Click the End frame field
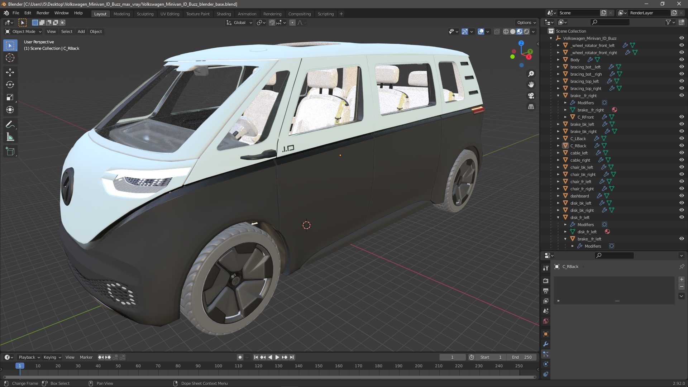The height and width of the screenshot is (387, 688). point(522,357)
